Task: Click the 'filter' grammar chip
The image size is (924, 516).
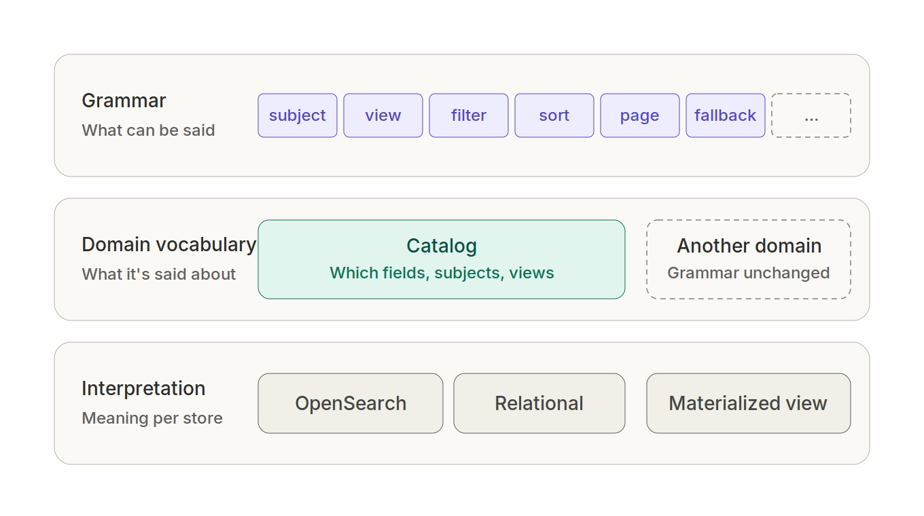Action: (469, 115)
